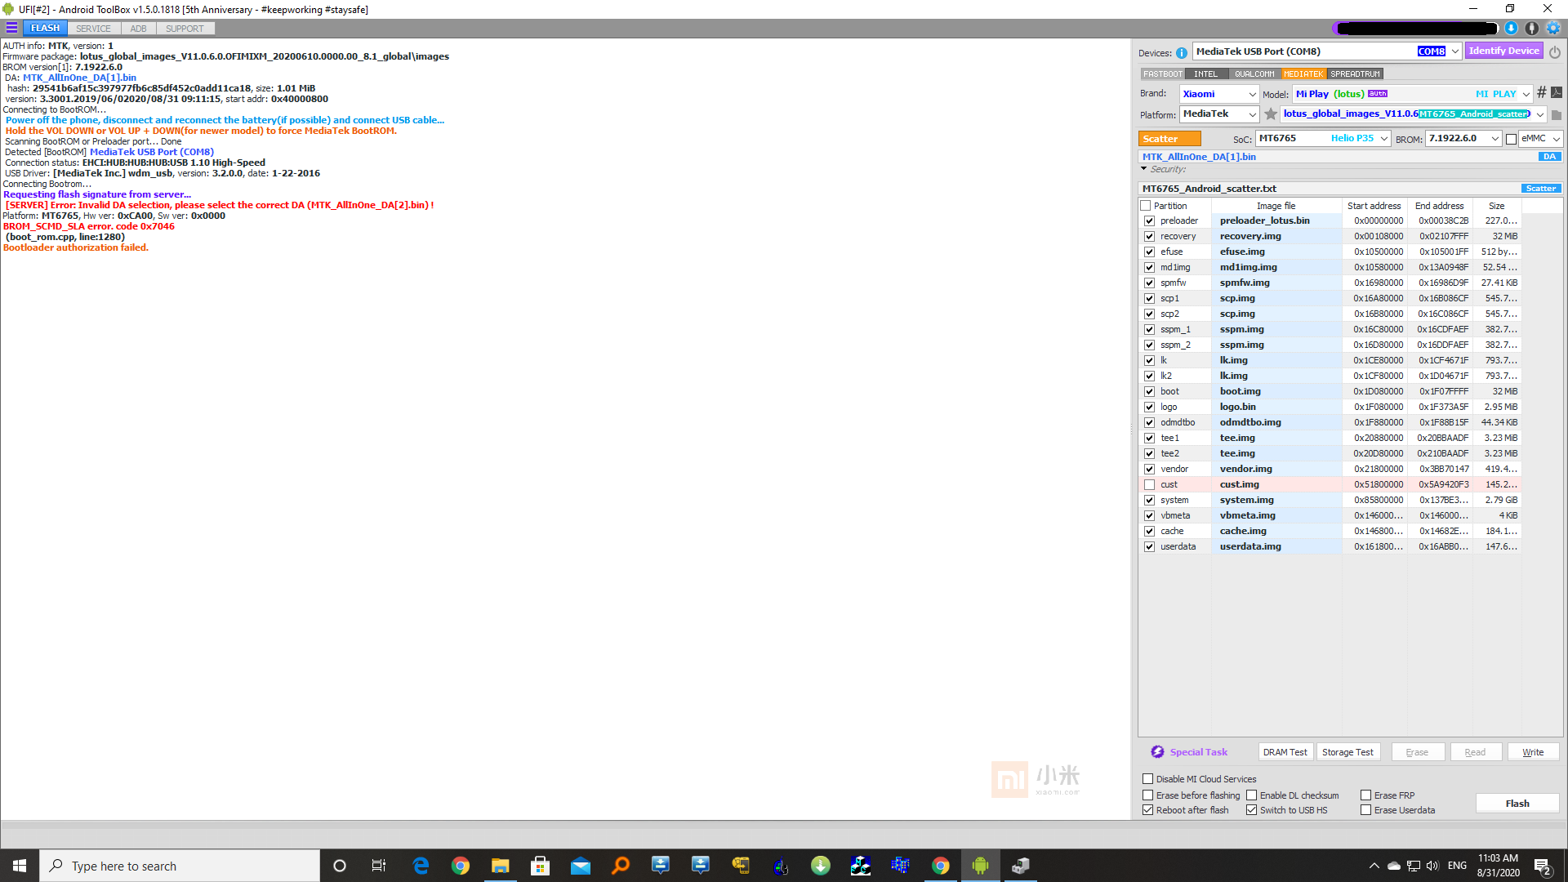1568x882 pixels.
Task: Select the SPREADTRUM platform tab
Action: (1355, 74)
